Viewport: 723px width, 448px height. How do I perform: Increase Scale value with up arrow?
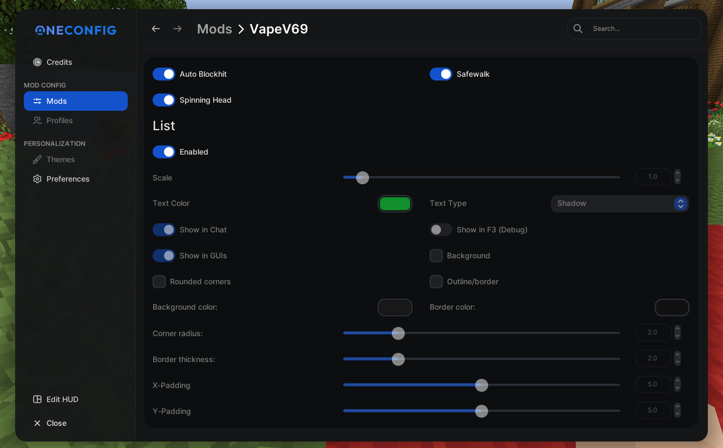678,173
